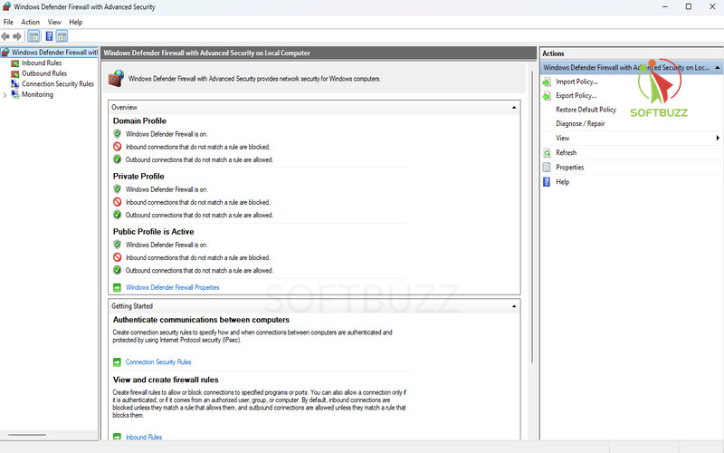The image size is (724, 453).
Task: Toggle the Show/Hide Action Pane toolbar icon
Action: [62, 36]
